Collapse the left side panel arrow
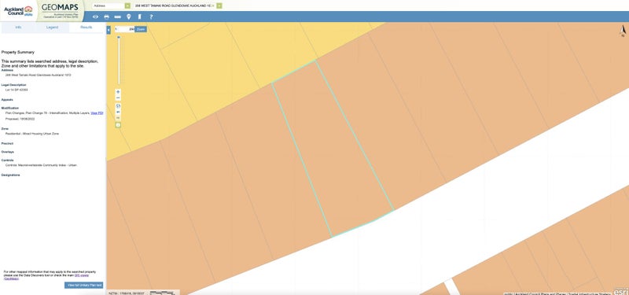 click(109, 30)
